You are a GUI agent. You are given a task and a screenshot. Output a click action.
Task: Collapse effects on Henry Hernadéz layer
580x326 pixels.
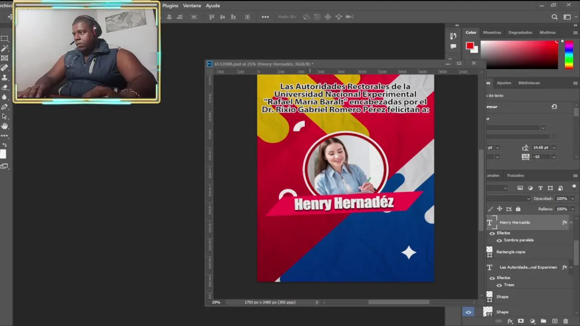[571, 222]
